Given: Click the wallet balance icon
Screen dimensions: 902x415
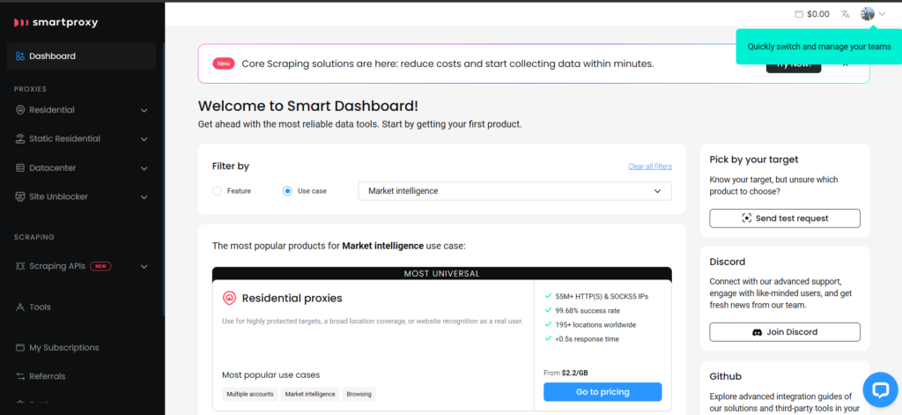Looking at the screenshot, I should (x=799, y=14).
